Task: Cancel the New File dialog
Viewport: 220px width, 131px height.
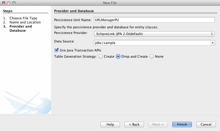Action: click(206, 124)
